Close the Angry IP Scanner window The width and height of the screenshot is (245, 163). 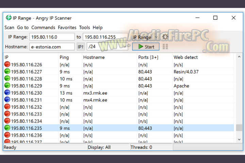233,18
